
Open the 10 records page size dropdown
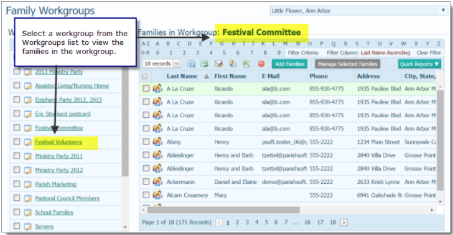click(162, 64)
